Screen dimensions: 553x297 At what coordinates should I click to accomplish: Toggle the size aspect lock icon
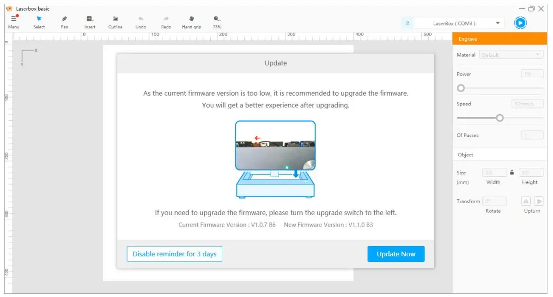[512, 173]
